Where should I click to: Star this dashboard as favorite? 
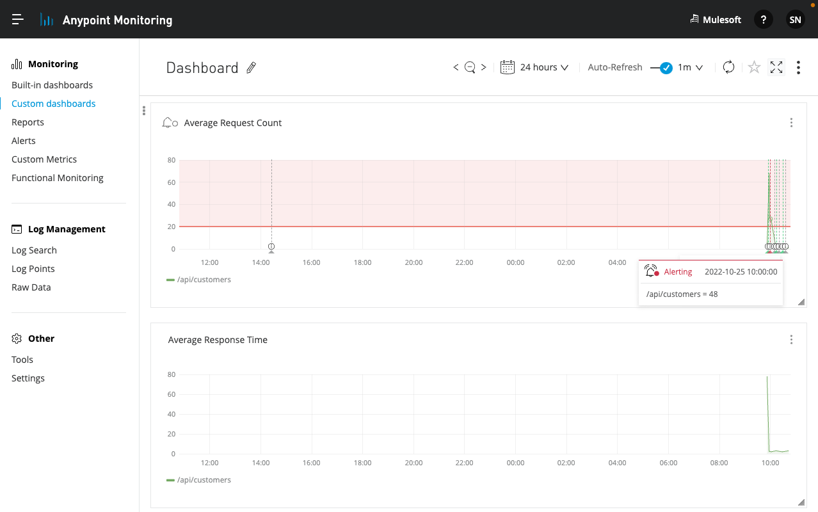coord(753,67)
